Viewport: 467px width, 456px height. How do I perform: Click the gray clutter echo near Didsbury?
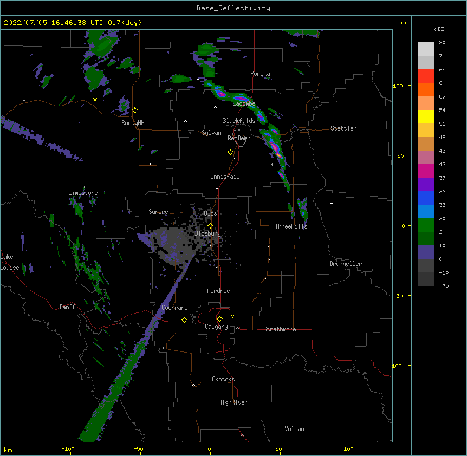point(174,244)
